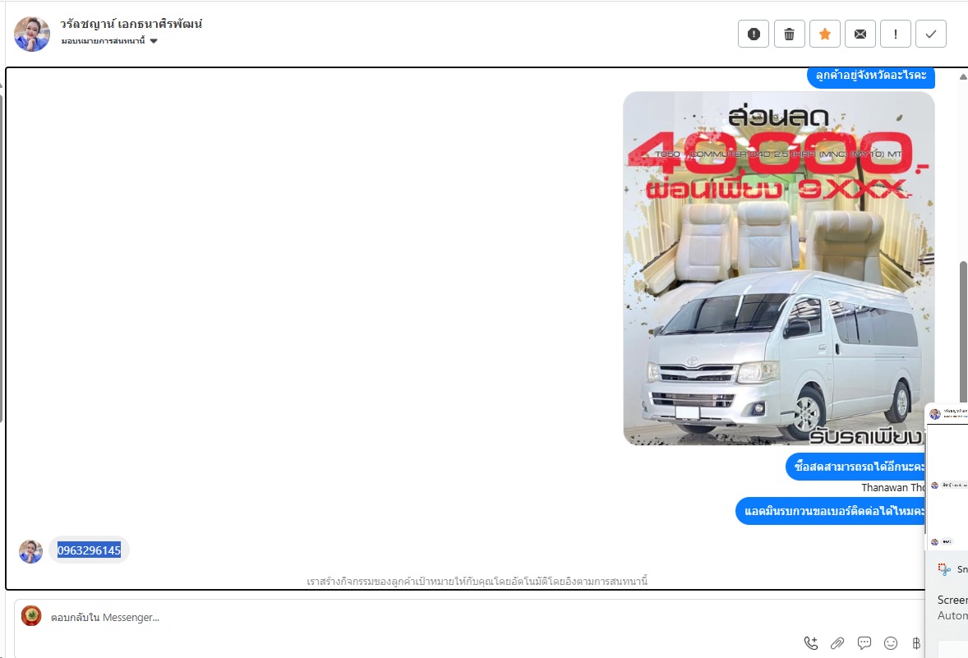Image resolution: width=968 pixels, height=658 pixels.
Task: Toggle the orange star follow-up button
Action: (x=825, y=34)
